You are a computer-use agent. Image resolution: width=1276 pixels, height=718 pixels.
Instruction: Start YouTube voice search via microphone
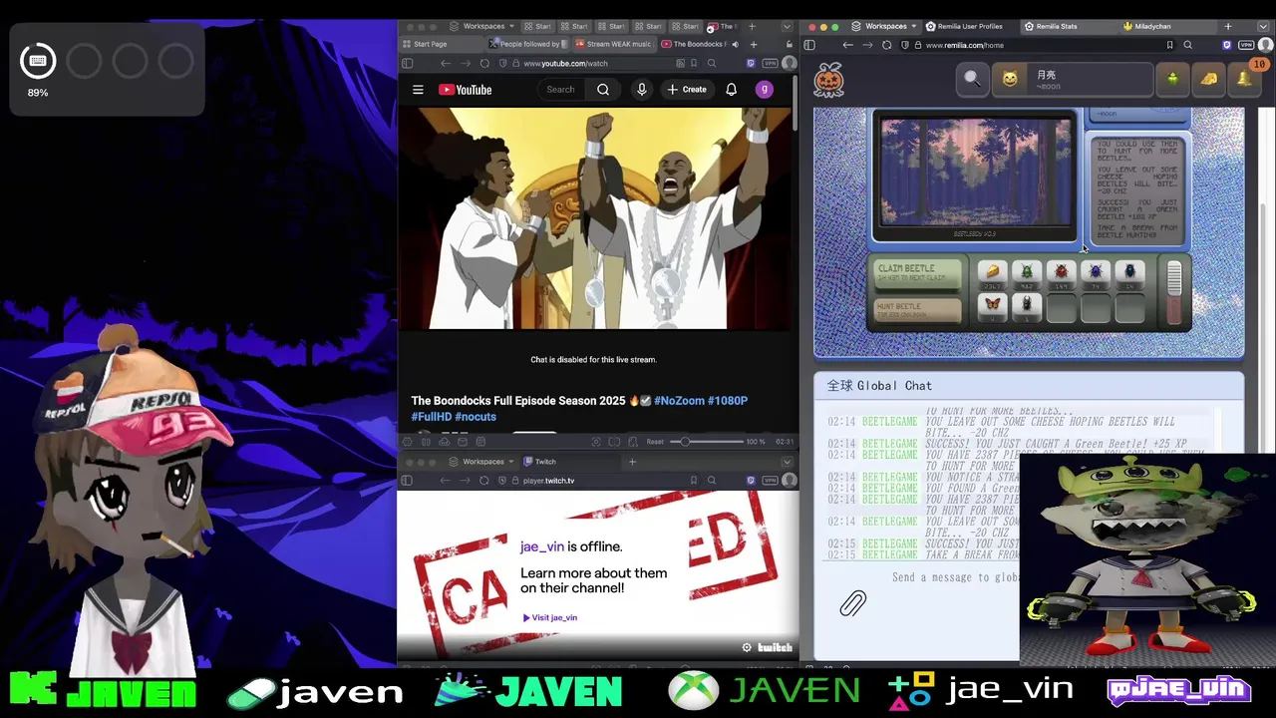point(642,90)
